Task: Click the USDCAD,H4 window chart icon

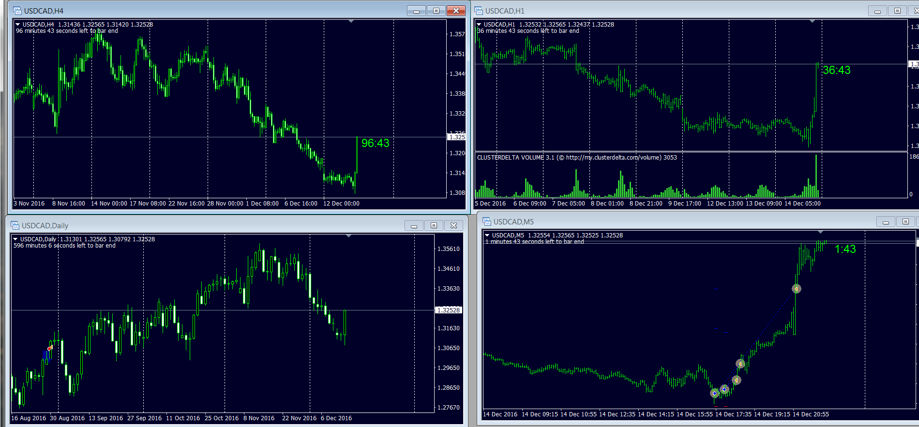Action: [17, 11]
